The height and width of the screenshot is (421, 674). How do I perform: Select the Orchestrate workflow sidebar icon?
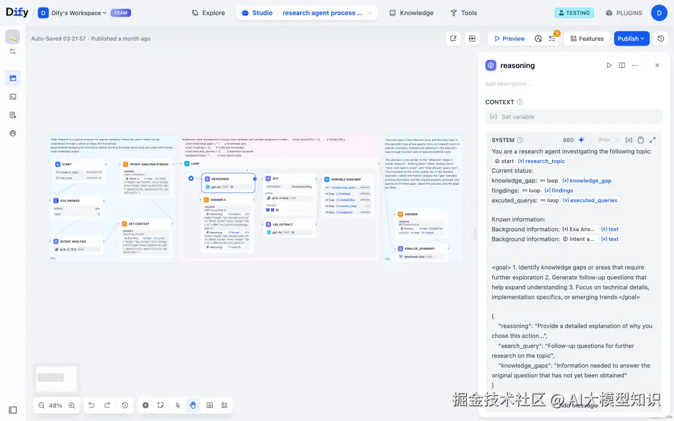point(13,78)
